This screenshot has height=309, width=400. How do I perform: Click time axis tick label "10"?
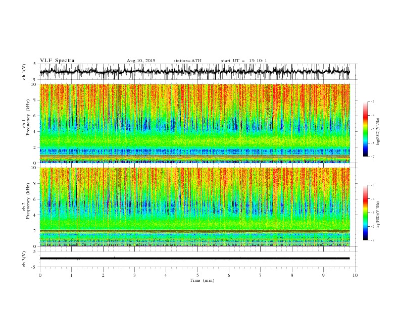(355, 275)
